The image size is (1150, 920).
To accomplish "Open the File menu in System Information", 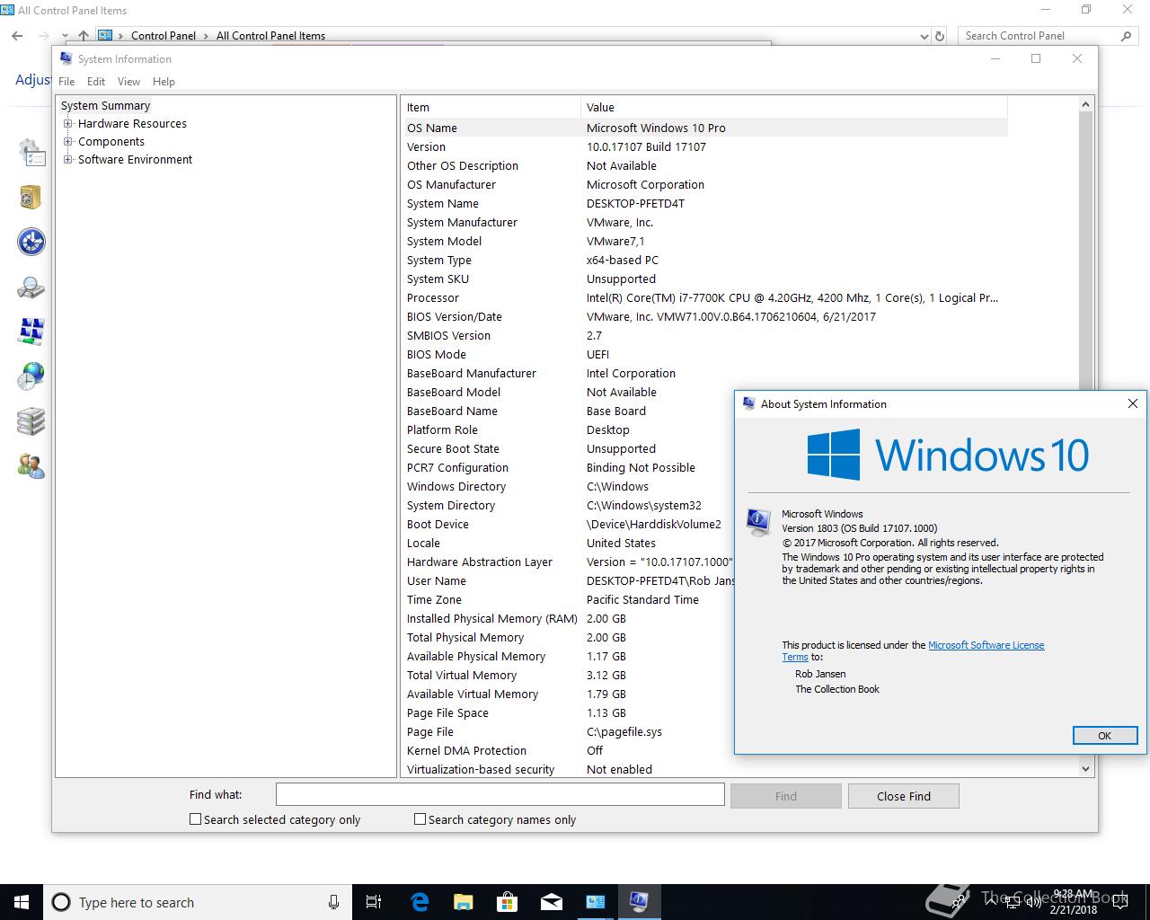I will pyautogui.click(x=66, y=82).
